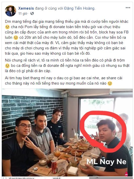Viewport: 134px width, 179px height.
Task: Click the globe public privacy icon
Action: pyautogui.click(x=32, y=13)
